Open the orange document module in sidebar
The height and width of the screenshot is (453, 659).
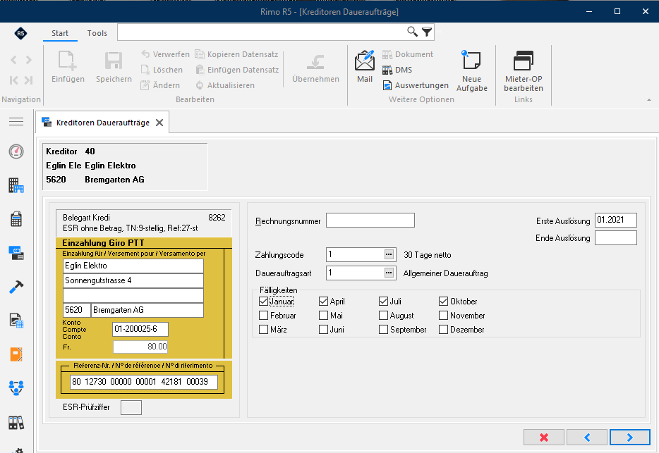(16, 354)
